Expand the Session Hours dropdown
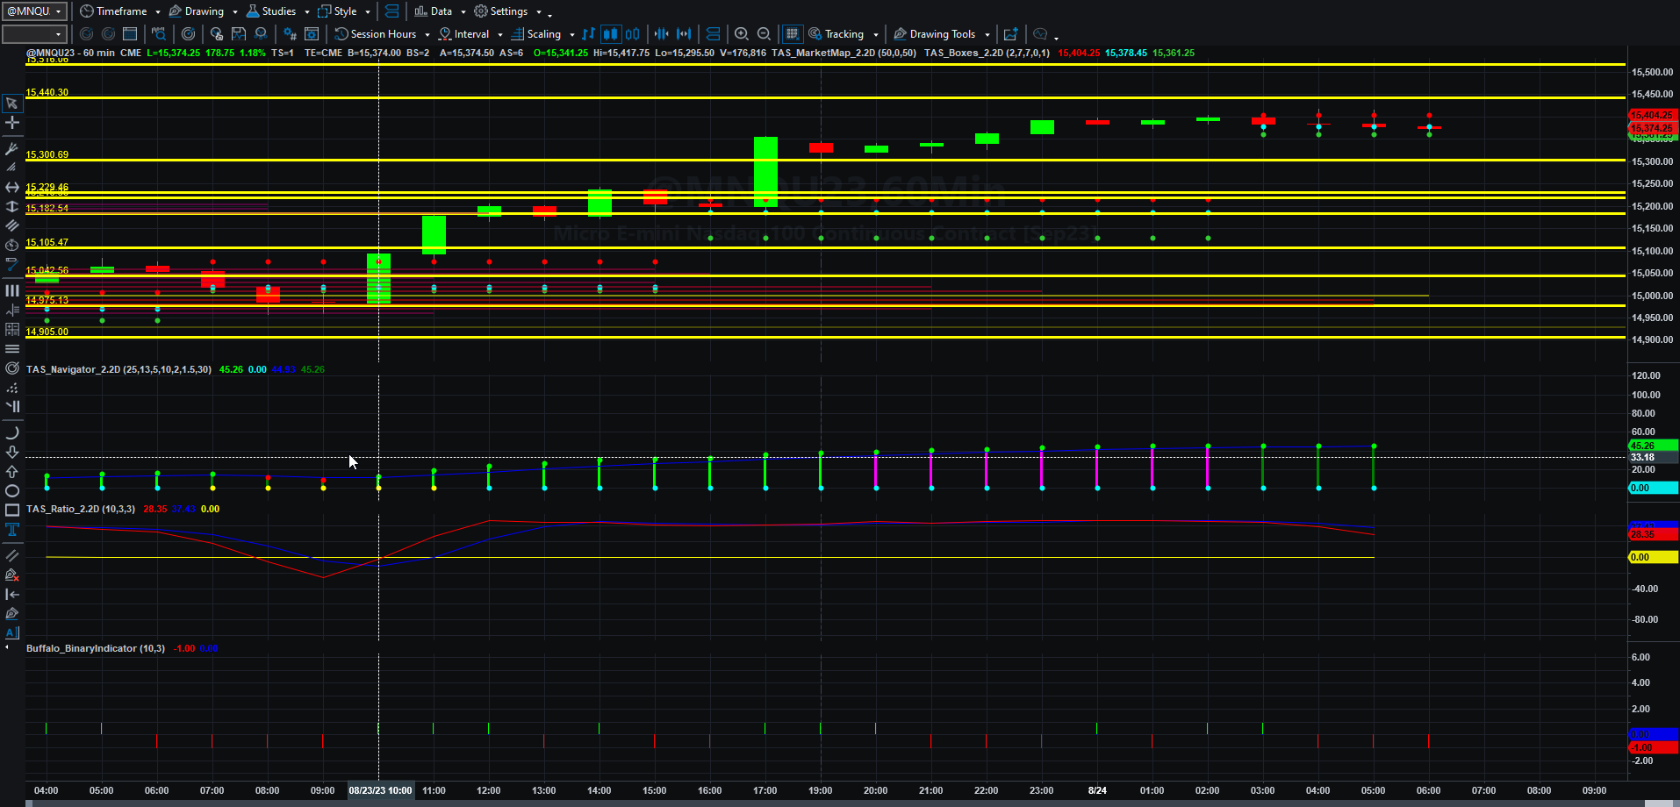 click(427, 35)
